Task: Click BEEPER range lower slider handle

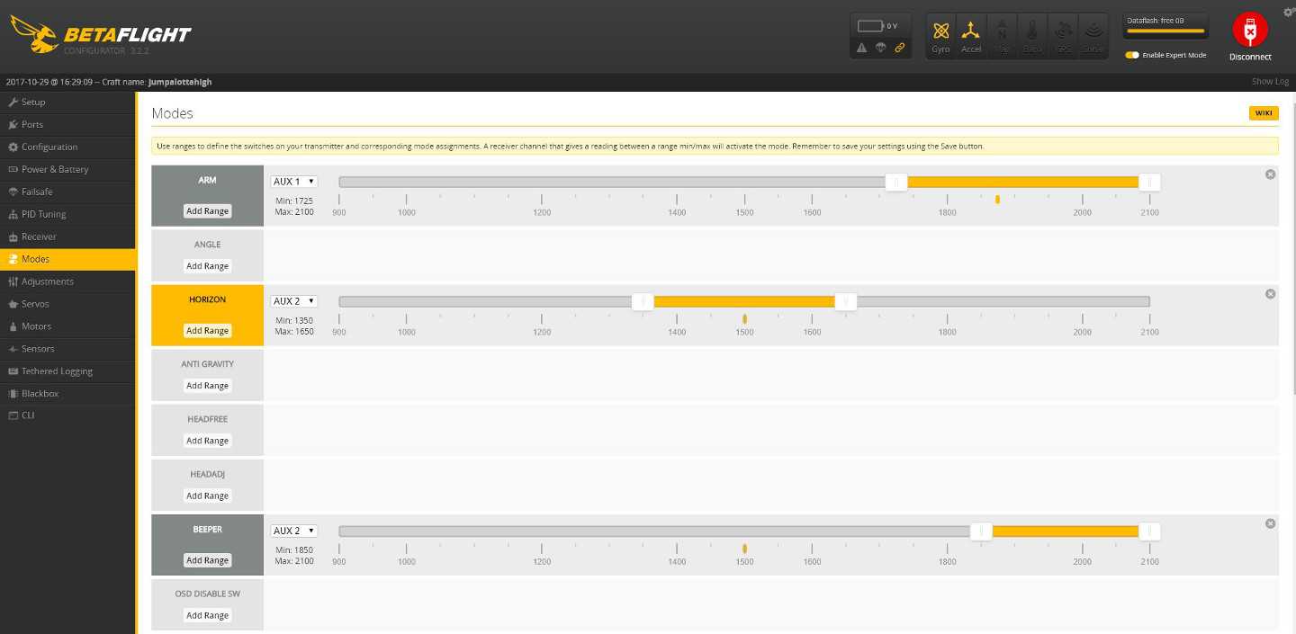Action: (981, 531)
